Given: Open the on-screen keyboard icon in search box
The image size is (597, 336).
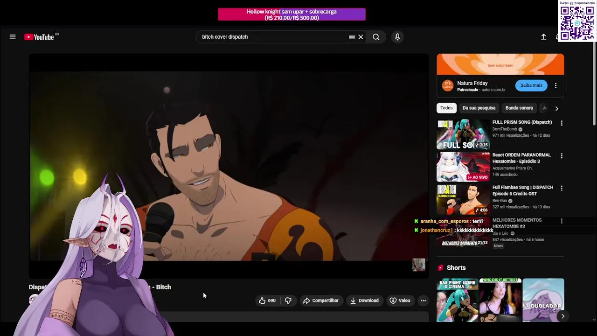Looking at the screenshot, I should tap(352, 37).
